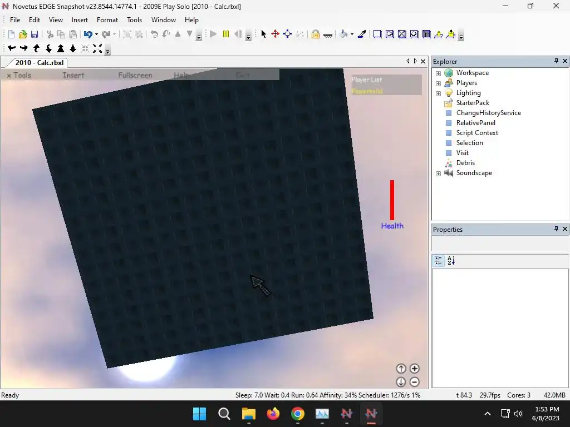Screen dimensions: 570x427
Task: Click the red Health bar
Action: (392, 200)
